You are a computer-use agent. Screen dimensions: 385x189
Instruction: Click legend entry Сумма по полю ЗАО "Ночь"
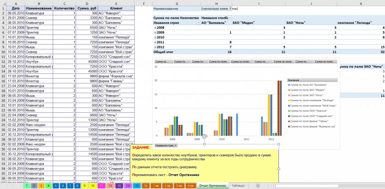pyautogui.click(x=307, y=95)
